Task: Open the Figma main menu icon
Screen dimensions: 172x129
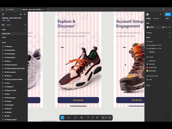Action: (x=3, y=14)
